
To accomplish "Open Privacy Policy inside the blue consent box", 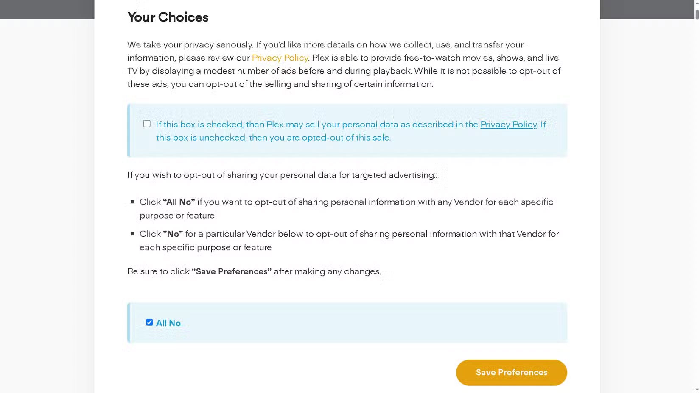I will coord(508,125).
